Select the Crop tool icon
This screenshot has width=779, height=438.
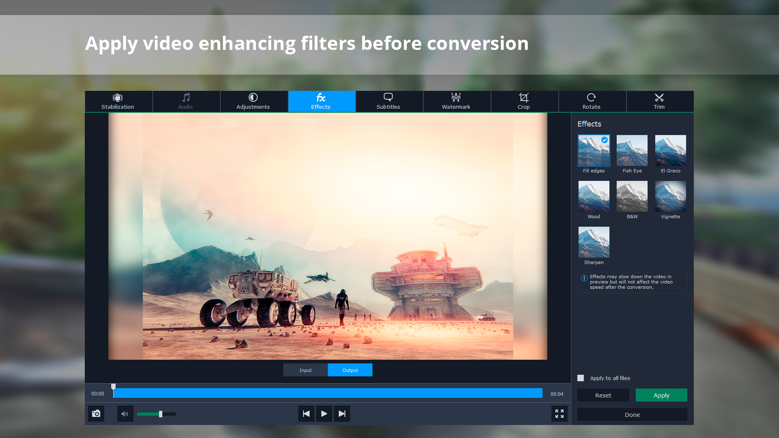coord(524,97)
